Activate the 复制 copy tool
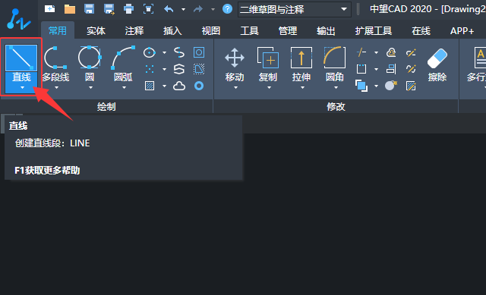The image size is (486, 295). [x=268, y=64]
